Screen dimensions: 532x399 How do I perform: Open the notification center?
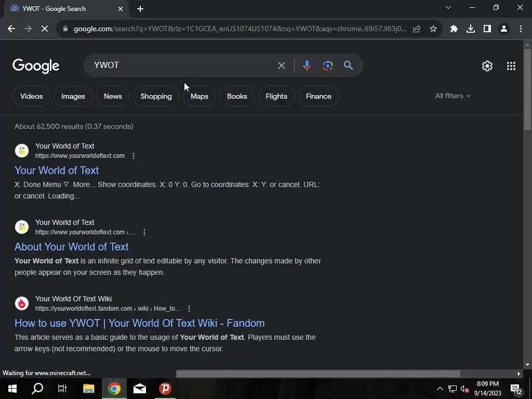(517, 389)
